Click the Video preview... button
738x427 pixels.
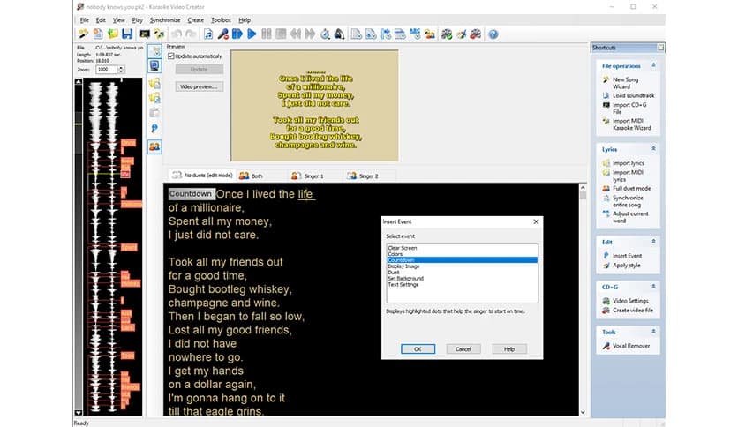[199, 86]
